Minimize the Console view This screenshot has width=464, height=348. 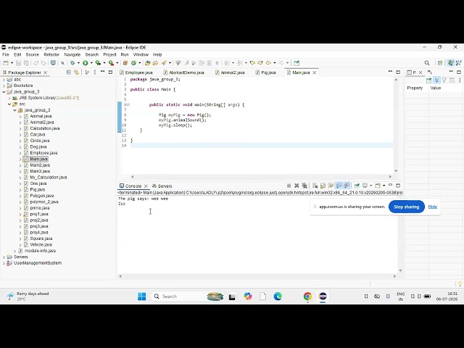pyautogui.click(x=390, y=186)
